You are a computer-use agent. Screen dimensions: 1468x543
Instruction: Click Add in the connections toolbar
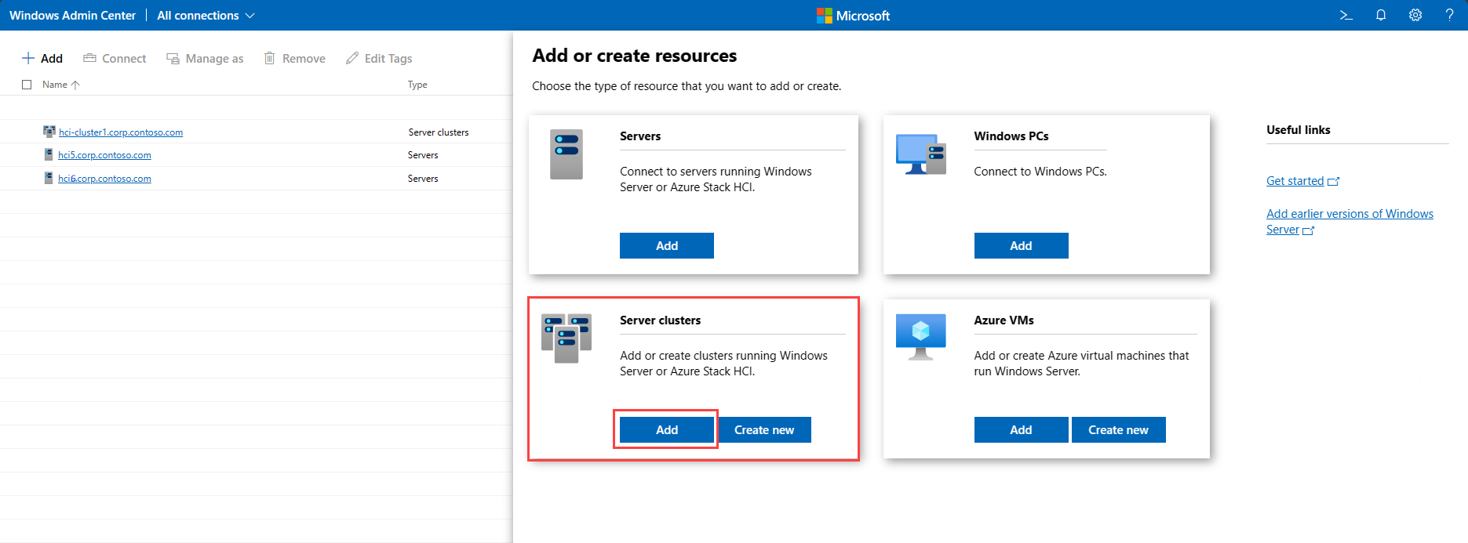[42, 59]
